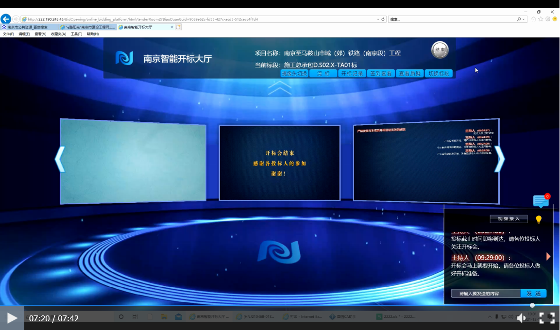Click the browser search box
This screenshot has width=560, height=330.
click(x=452, y=19)
